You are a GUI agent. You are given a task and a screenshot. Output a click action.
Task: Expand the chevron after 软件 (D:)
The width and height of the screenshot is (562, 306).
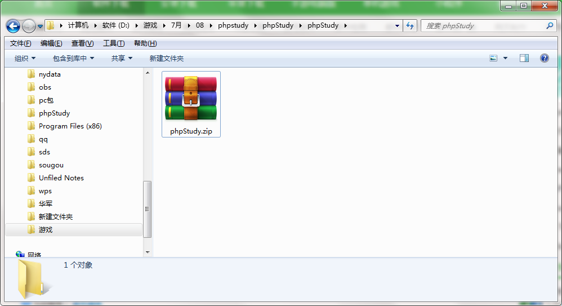coord(136,25)
